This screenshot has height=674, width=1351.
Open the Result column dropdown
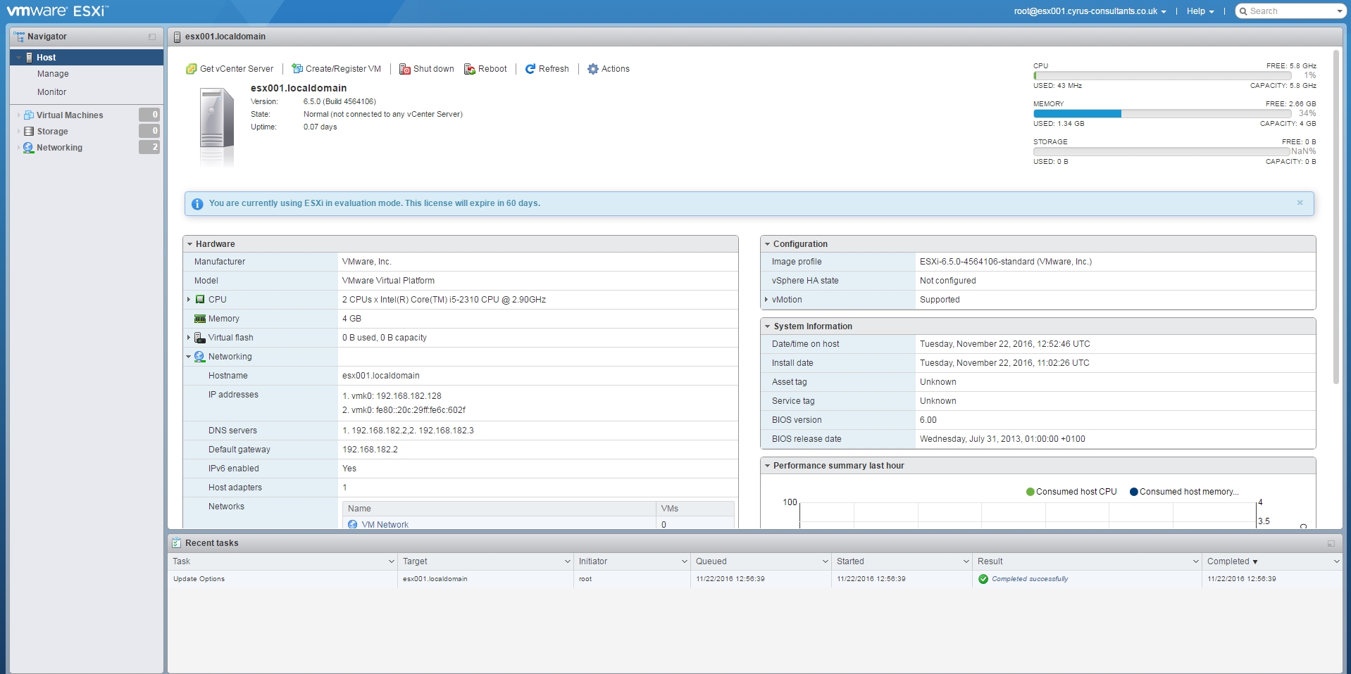click(x=1196, y=561)
